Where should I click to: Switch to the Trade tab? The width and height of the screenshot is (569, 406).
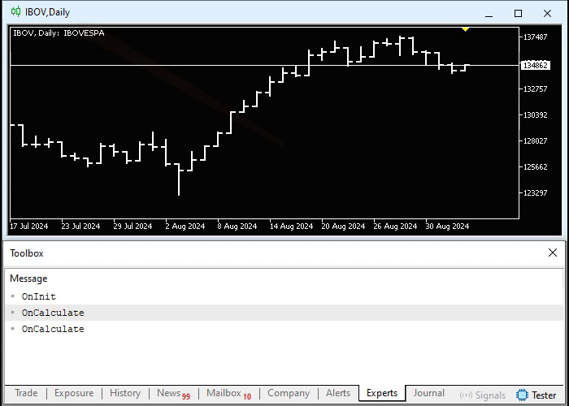pyautogui.click(x=26, y=393)
